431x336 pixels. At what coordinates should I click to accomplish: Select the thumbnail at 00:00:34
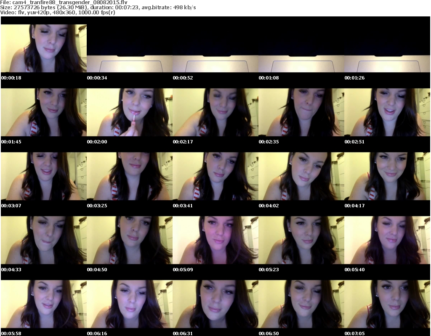tap(130, 48)
